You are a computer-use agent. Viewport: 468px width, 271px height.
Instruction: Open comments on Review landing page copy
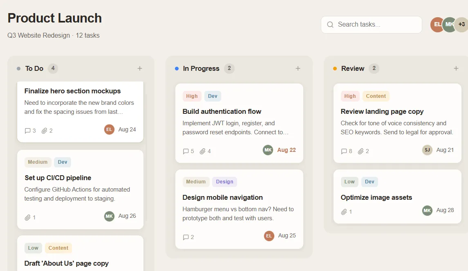click(x=347, y=151)
